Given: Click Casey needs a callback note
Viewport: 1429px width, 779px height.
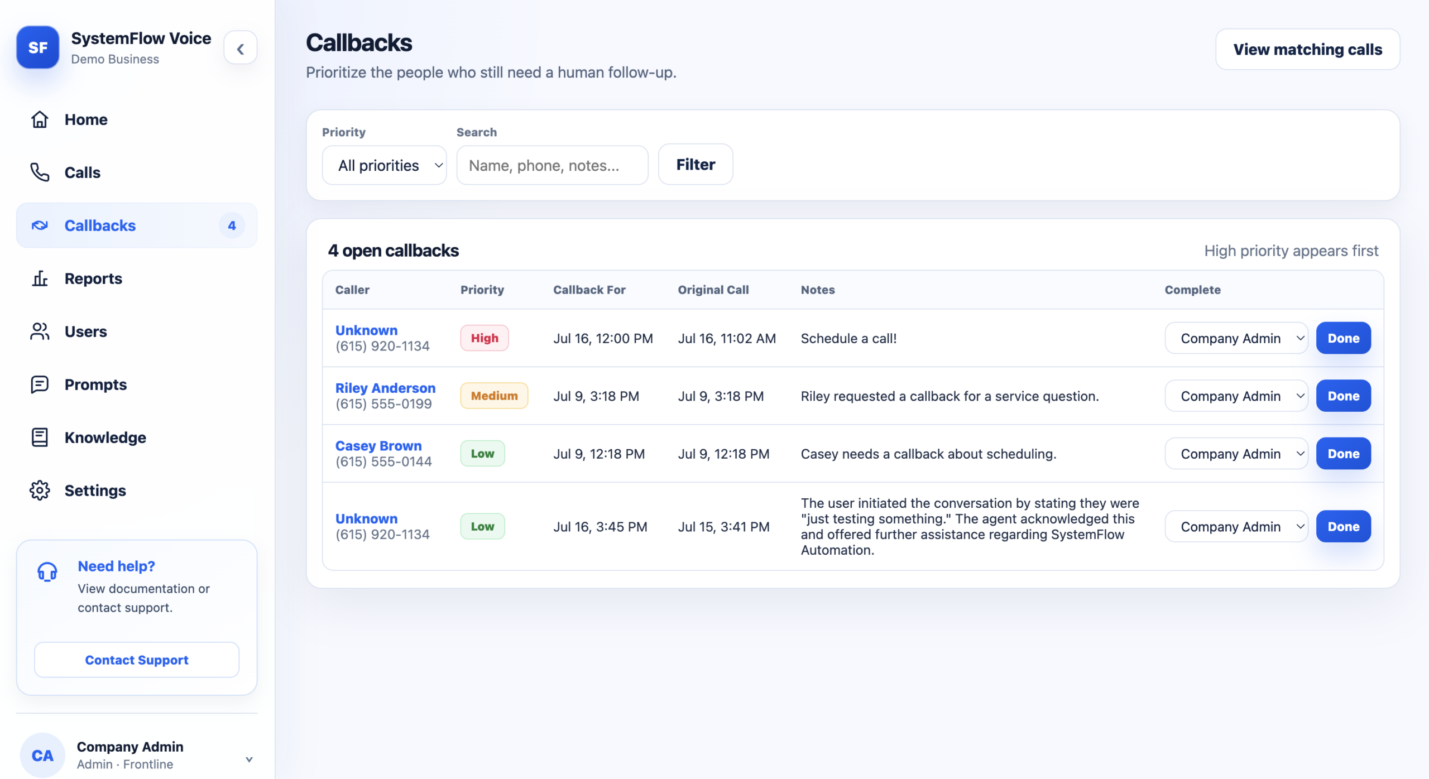Looking at the screenshot, I should tap(928, 454).
